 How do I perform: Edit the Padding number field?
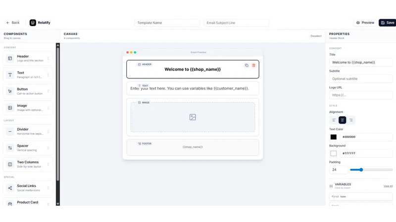tap(339, 170)
